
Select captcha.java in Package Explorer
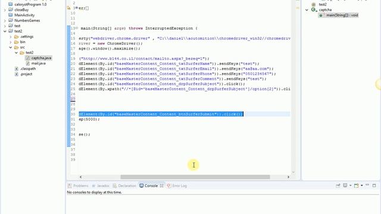(41, 58)
